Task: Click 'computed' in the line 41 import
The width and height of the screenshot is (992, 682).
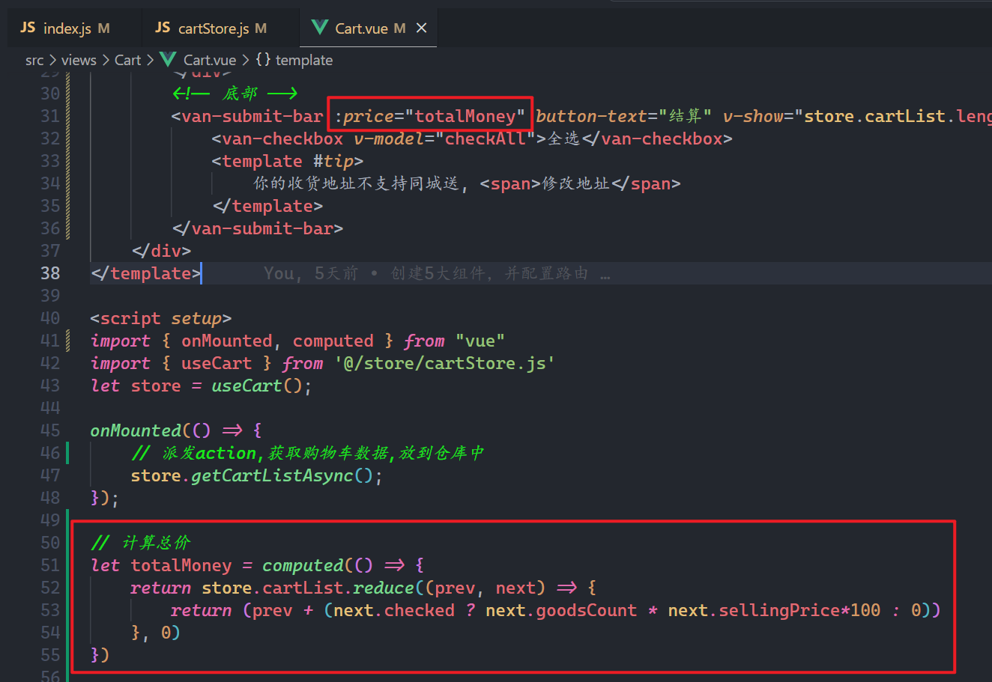Action: pos(333,341)
